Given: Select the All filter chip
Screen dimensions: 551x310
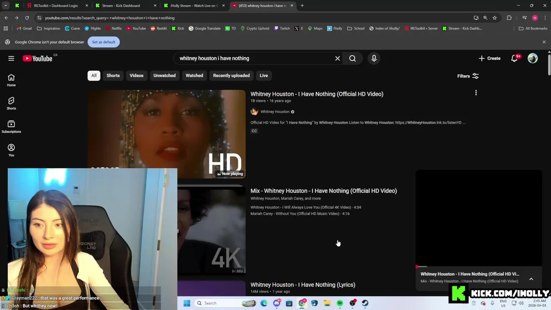Looking at the screenshot, I should click(94, 76).
